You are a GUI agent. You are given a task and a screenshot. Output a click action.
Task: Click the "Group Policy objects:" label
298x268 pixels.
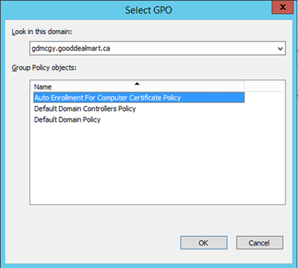click(44, 68)
